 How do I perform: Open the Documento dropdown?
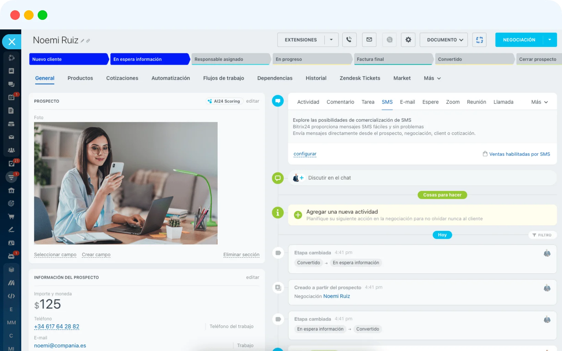pyautogui.click(x=443, y=40)
